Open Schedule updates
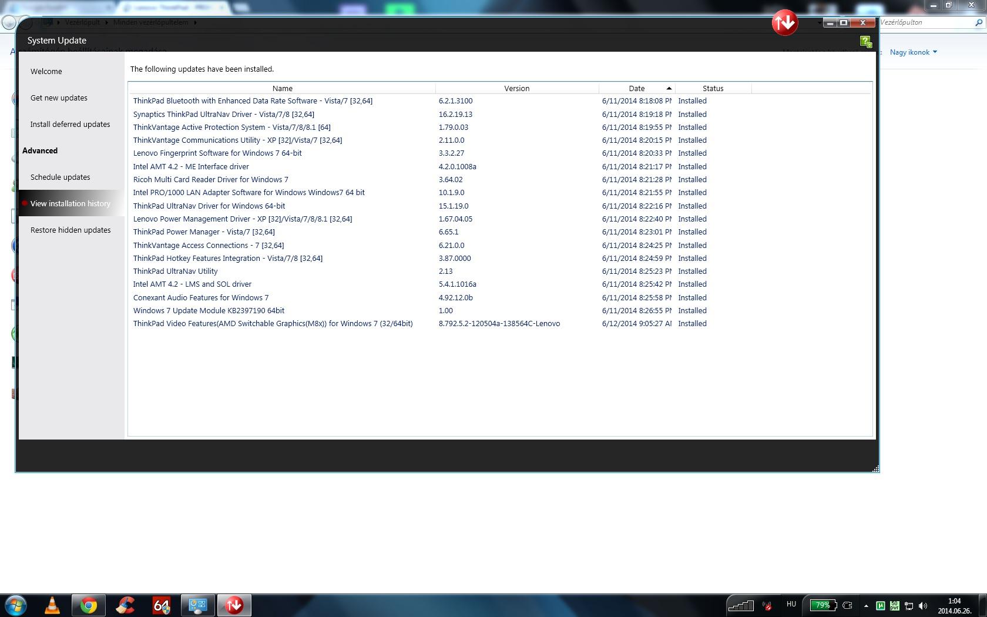987x617 pixels. (x=60, y=177)
